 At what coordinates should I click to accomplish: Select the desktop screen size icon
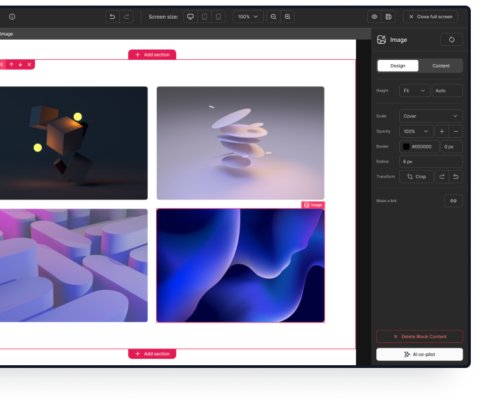190,17
